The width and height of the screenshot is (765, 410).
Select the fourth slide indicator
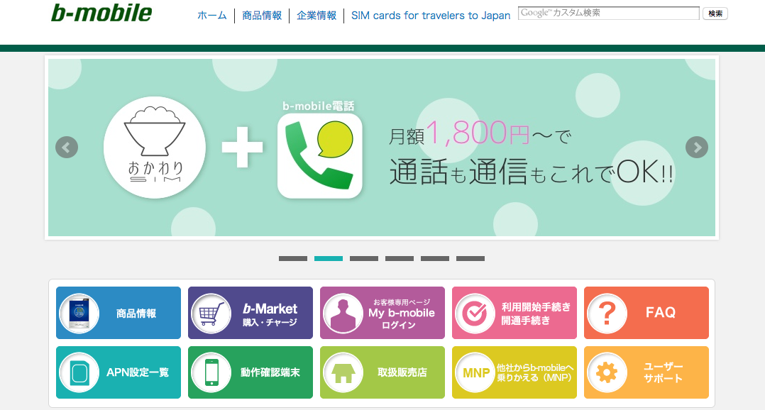(400, 258)
